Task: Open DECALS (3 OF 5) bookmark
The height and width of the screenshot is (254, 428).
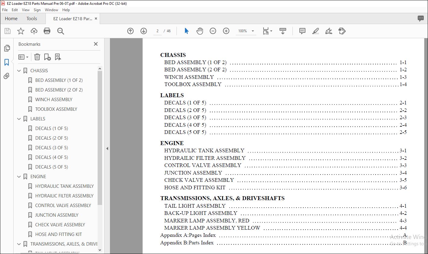Action: pyautogui.click(x=52, y=148)
